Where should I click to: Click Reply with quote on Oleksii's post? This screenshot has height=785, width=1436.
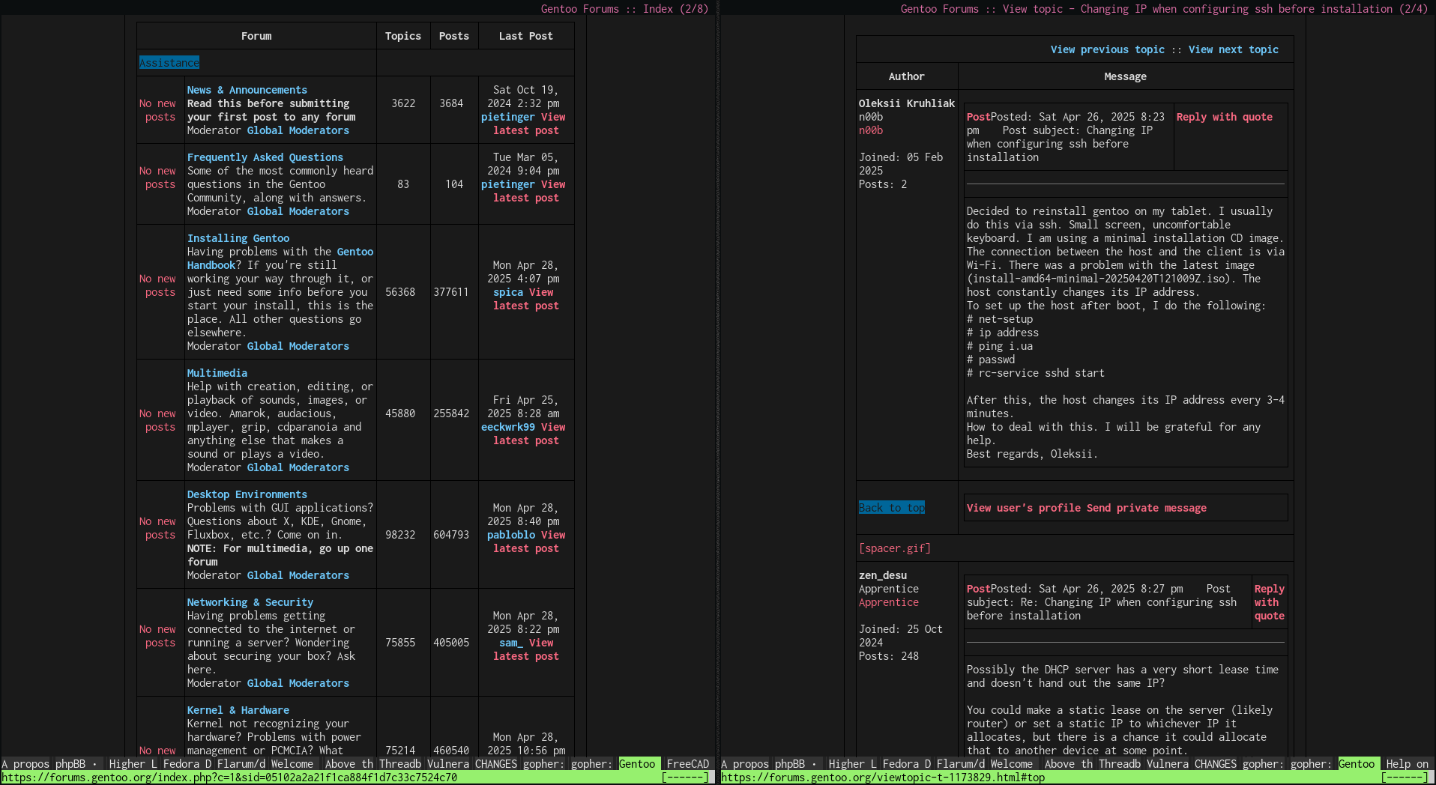pos(1224,117)
